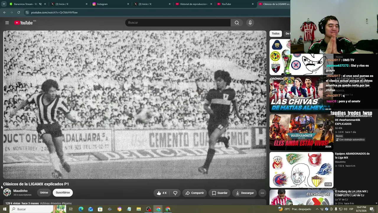This screenshot has width=378, height=213.
Task: Click the #ligamx hashtag link
Action: pos(67,204)
